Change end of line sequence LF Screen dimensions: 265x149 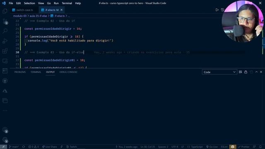[183, 147]
